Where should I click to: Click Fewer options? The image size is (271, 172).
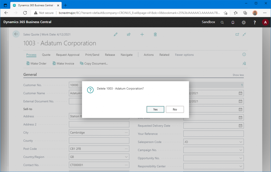(x=184, y=55)
